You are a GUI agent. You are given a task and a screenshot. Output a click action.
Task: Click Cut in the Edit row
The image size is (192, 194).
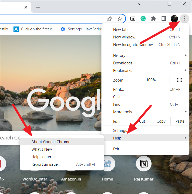pos(142,121)
